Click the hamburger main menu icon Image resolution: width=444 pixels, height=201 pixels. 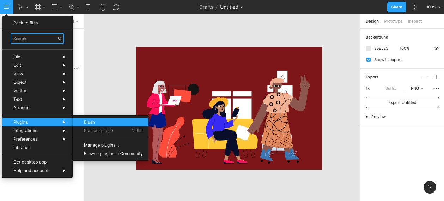pyautogui.click(x=6, y=7)
